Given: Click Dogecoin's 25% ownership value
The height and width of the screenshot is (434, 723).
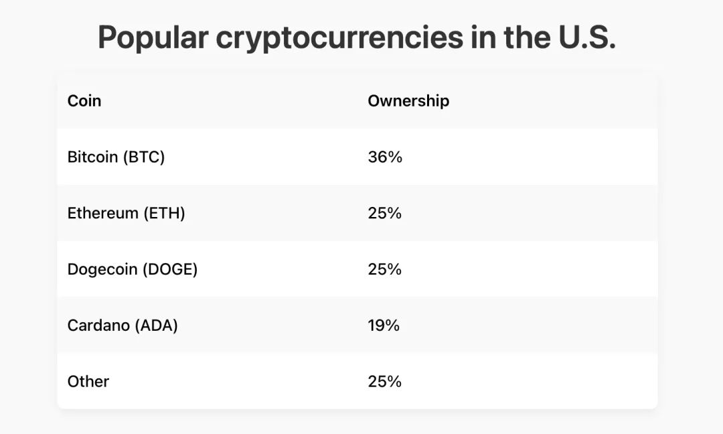Looking at the screenshot, I should click(385, 269).
